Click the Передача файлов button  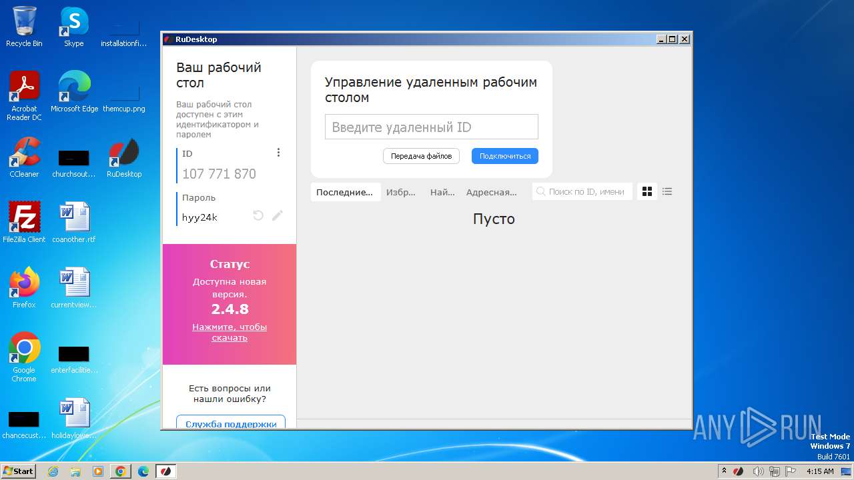(421, 156)
